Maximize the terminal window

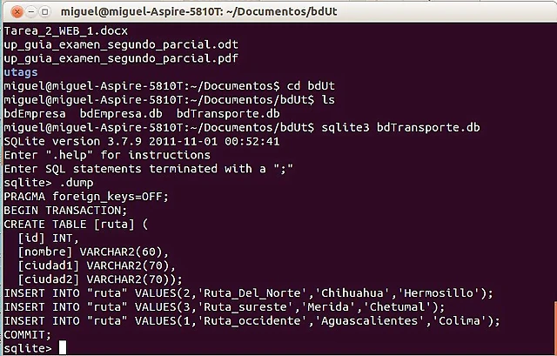[44, 12]
